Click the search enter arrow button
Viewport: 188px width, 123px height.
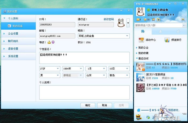pyautogui.click(x=184, y=25)
